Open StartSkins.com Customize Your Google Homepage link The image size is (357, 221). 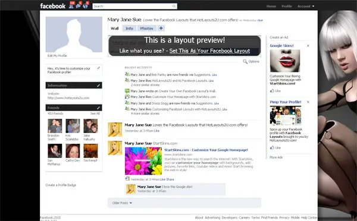[206, 150]
